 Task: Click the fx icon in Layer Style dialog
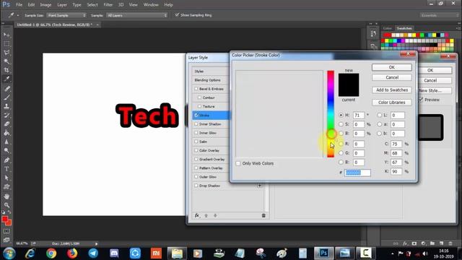(x=197, y=215)
